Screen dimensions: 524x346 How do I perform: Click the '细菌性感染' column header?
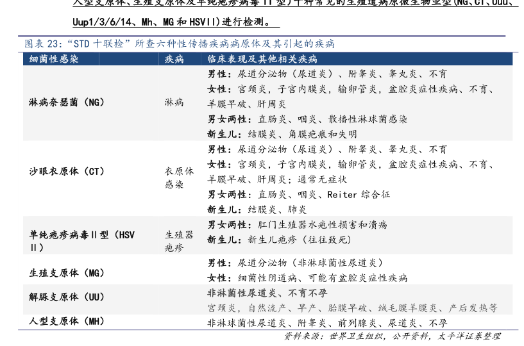pos(55,59)
